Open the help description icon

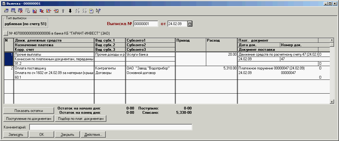point(91,11)
